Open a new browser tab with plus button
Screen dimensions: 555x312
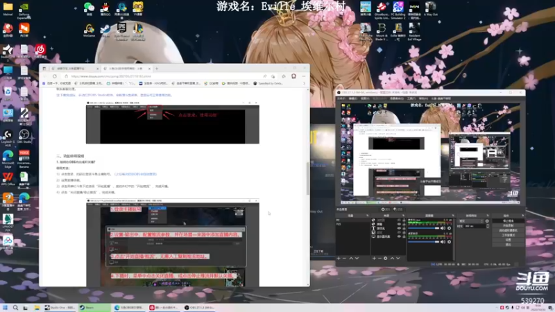[157, 69]
